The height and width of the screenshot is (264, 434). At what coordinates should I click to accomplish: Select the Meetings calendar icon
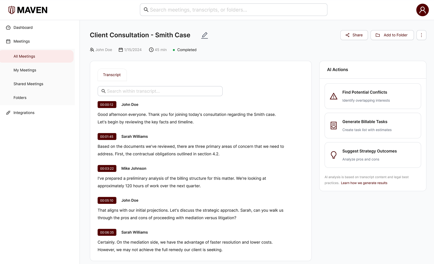pyautogui.click(x=8, y=41)
